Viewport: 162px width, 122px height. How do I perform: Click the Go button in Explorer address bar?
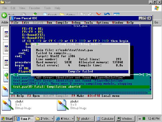pyautogui.click(x=156, y=22)
